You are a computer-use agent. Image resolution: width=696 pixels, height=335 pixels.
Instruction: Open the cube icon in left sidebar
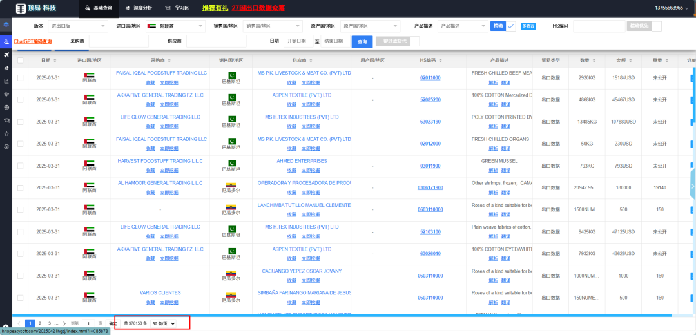[6, 24]
